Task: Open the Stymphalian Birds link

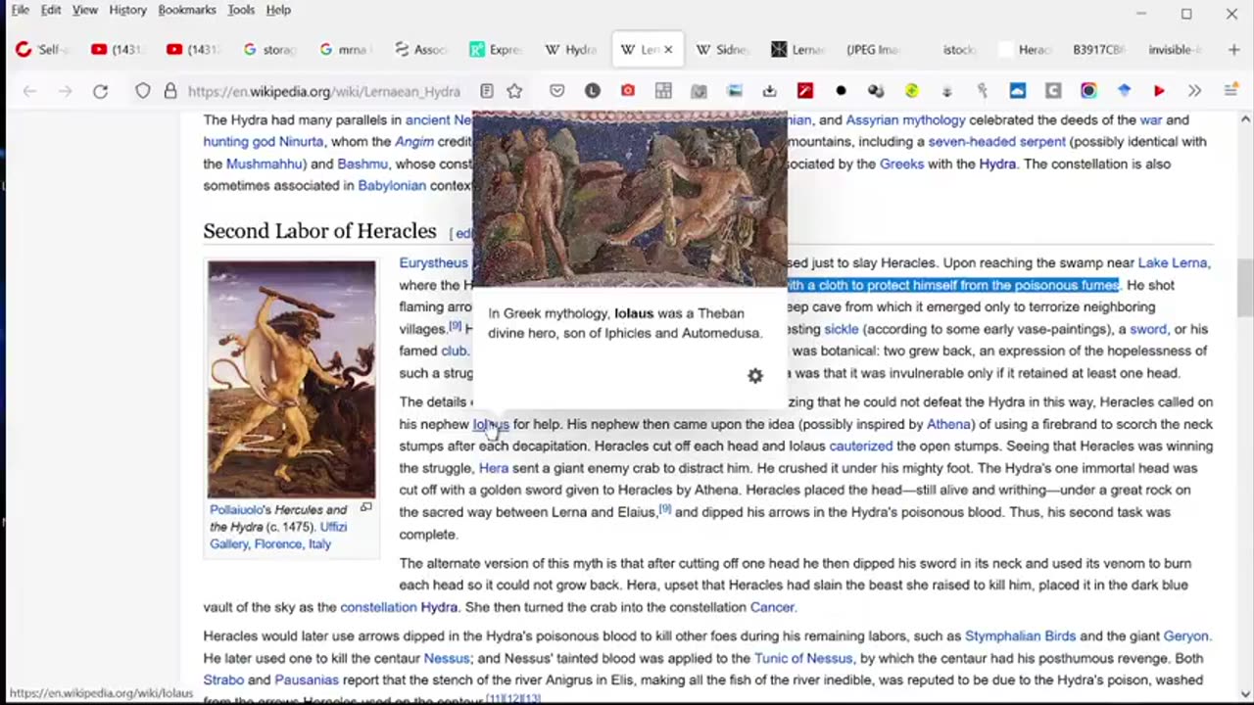Action: coord(1020,636)
